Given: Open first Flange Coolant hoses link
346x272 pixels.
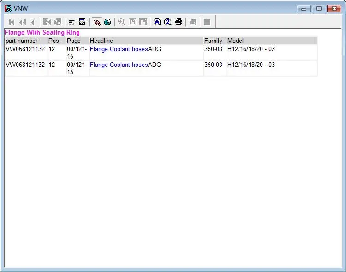Looking at the screenshot, I should click(119, 49).
